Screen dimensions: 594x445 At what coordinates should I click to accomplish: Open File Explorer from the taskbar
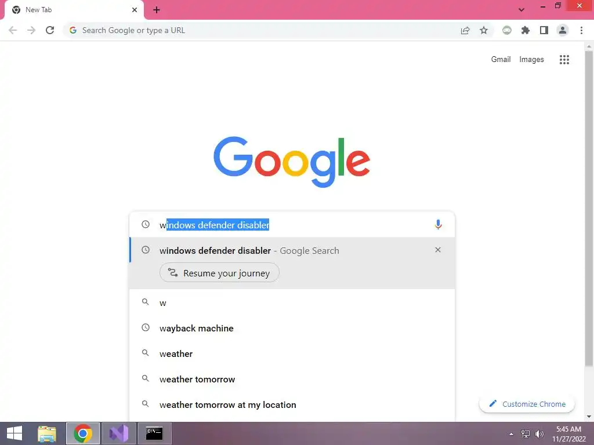47,433
